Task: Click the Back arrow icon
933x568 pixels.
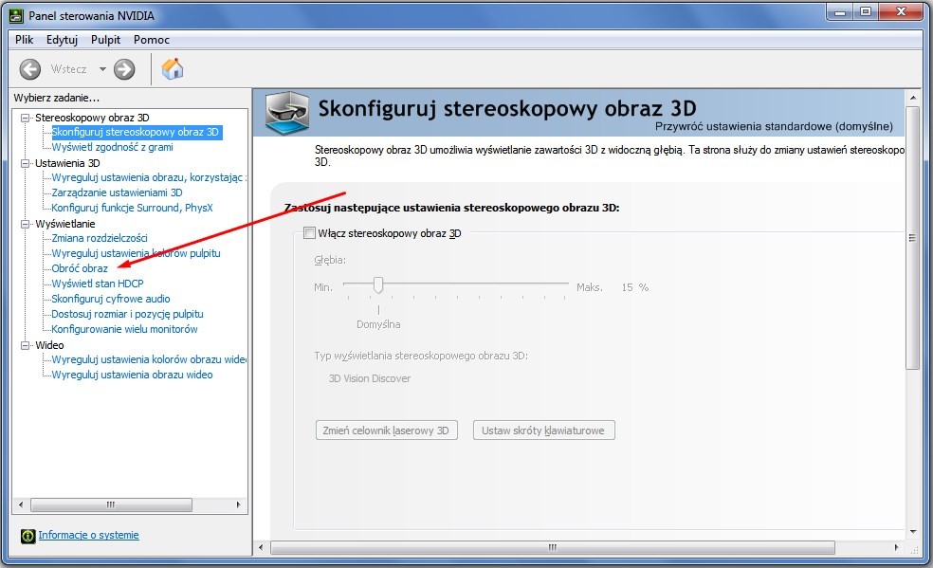Action: 29,69
